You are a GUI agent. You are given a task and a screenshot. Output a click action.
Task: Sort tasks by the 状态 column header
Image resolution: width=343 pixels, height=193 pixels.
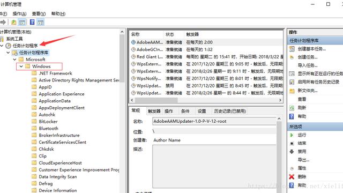pos(174,34)
